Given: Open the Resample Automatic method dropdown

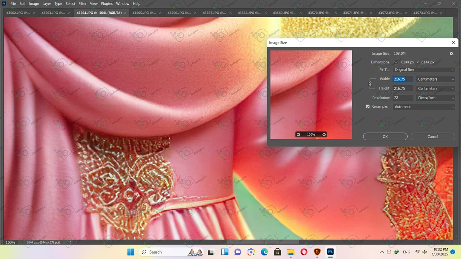Looking at the screenshot, I should pyautogui.click(x=424, y=107).
